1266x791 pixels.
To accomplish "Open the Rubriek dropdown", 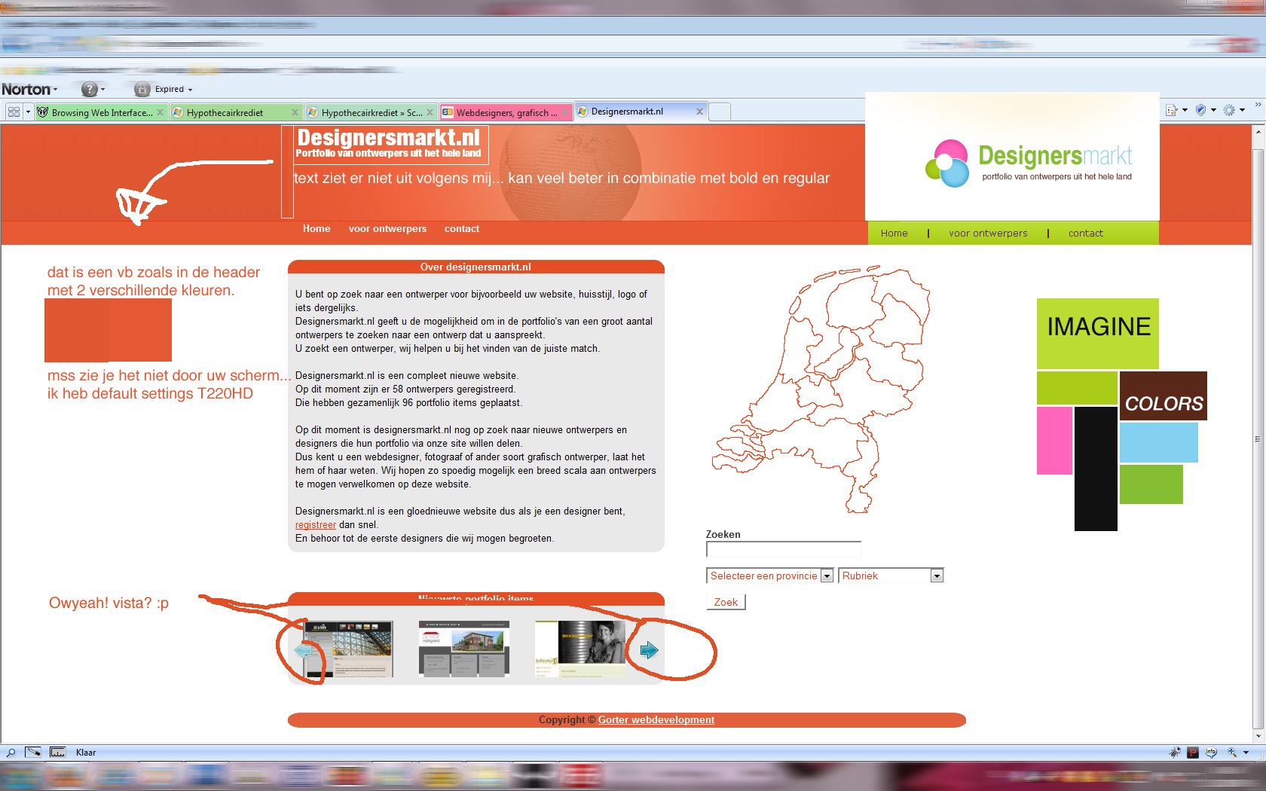I will (x=891, y=576).
